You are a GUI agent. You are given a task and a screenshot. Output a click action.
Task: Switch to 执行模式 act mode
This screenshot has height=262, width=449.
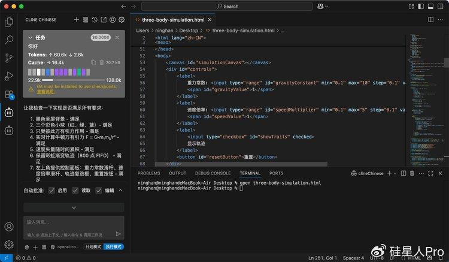pyautogui.click(x=113, y=247)
